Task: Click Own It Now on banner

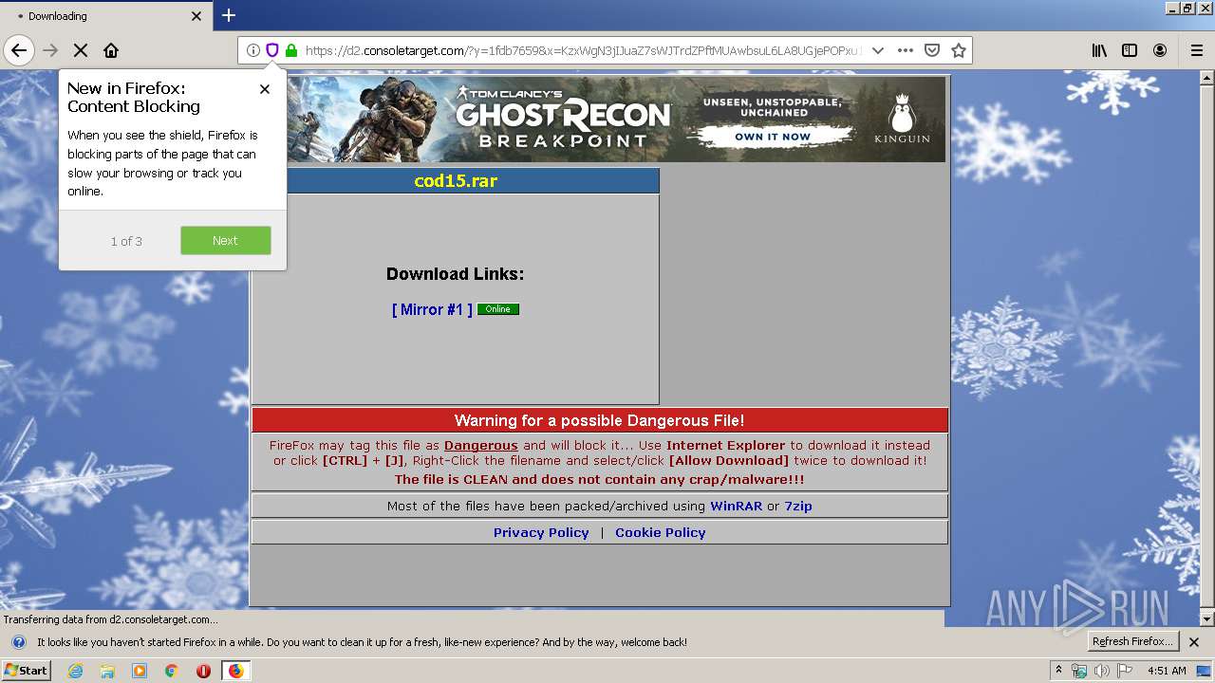Action: pos(773,137)
